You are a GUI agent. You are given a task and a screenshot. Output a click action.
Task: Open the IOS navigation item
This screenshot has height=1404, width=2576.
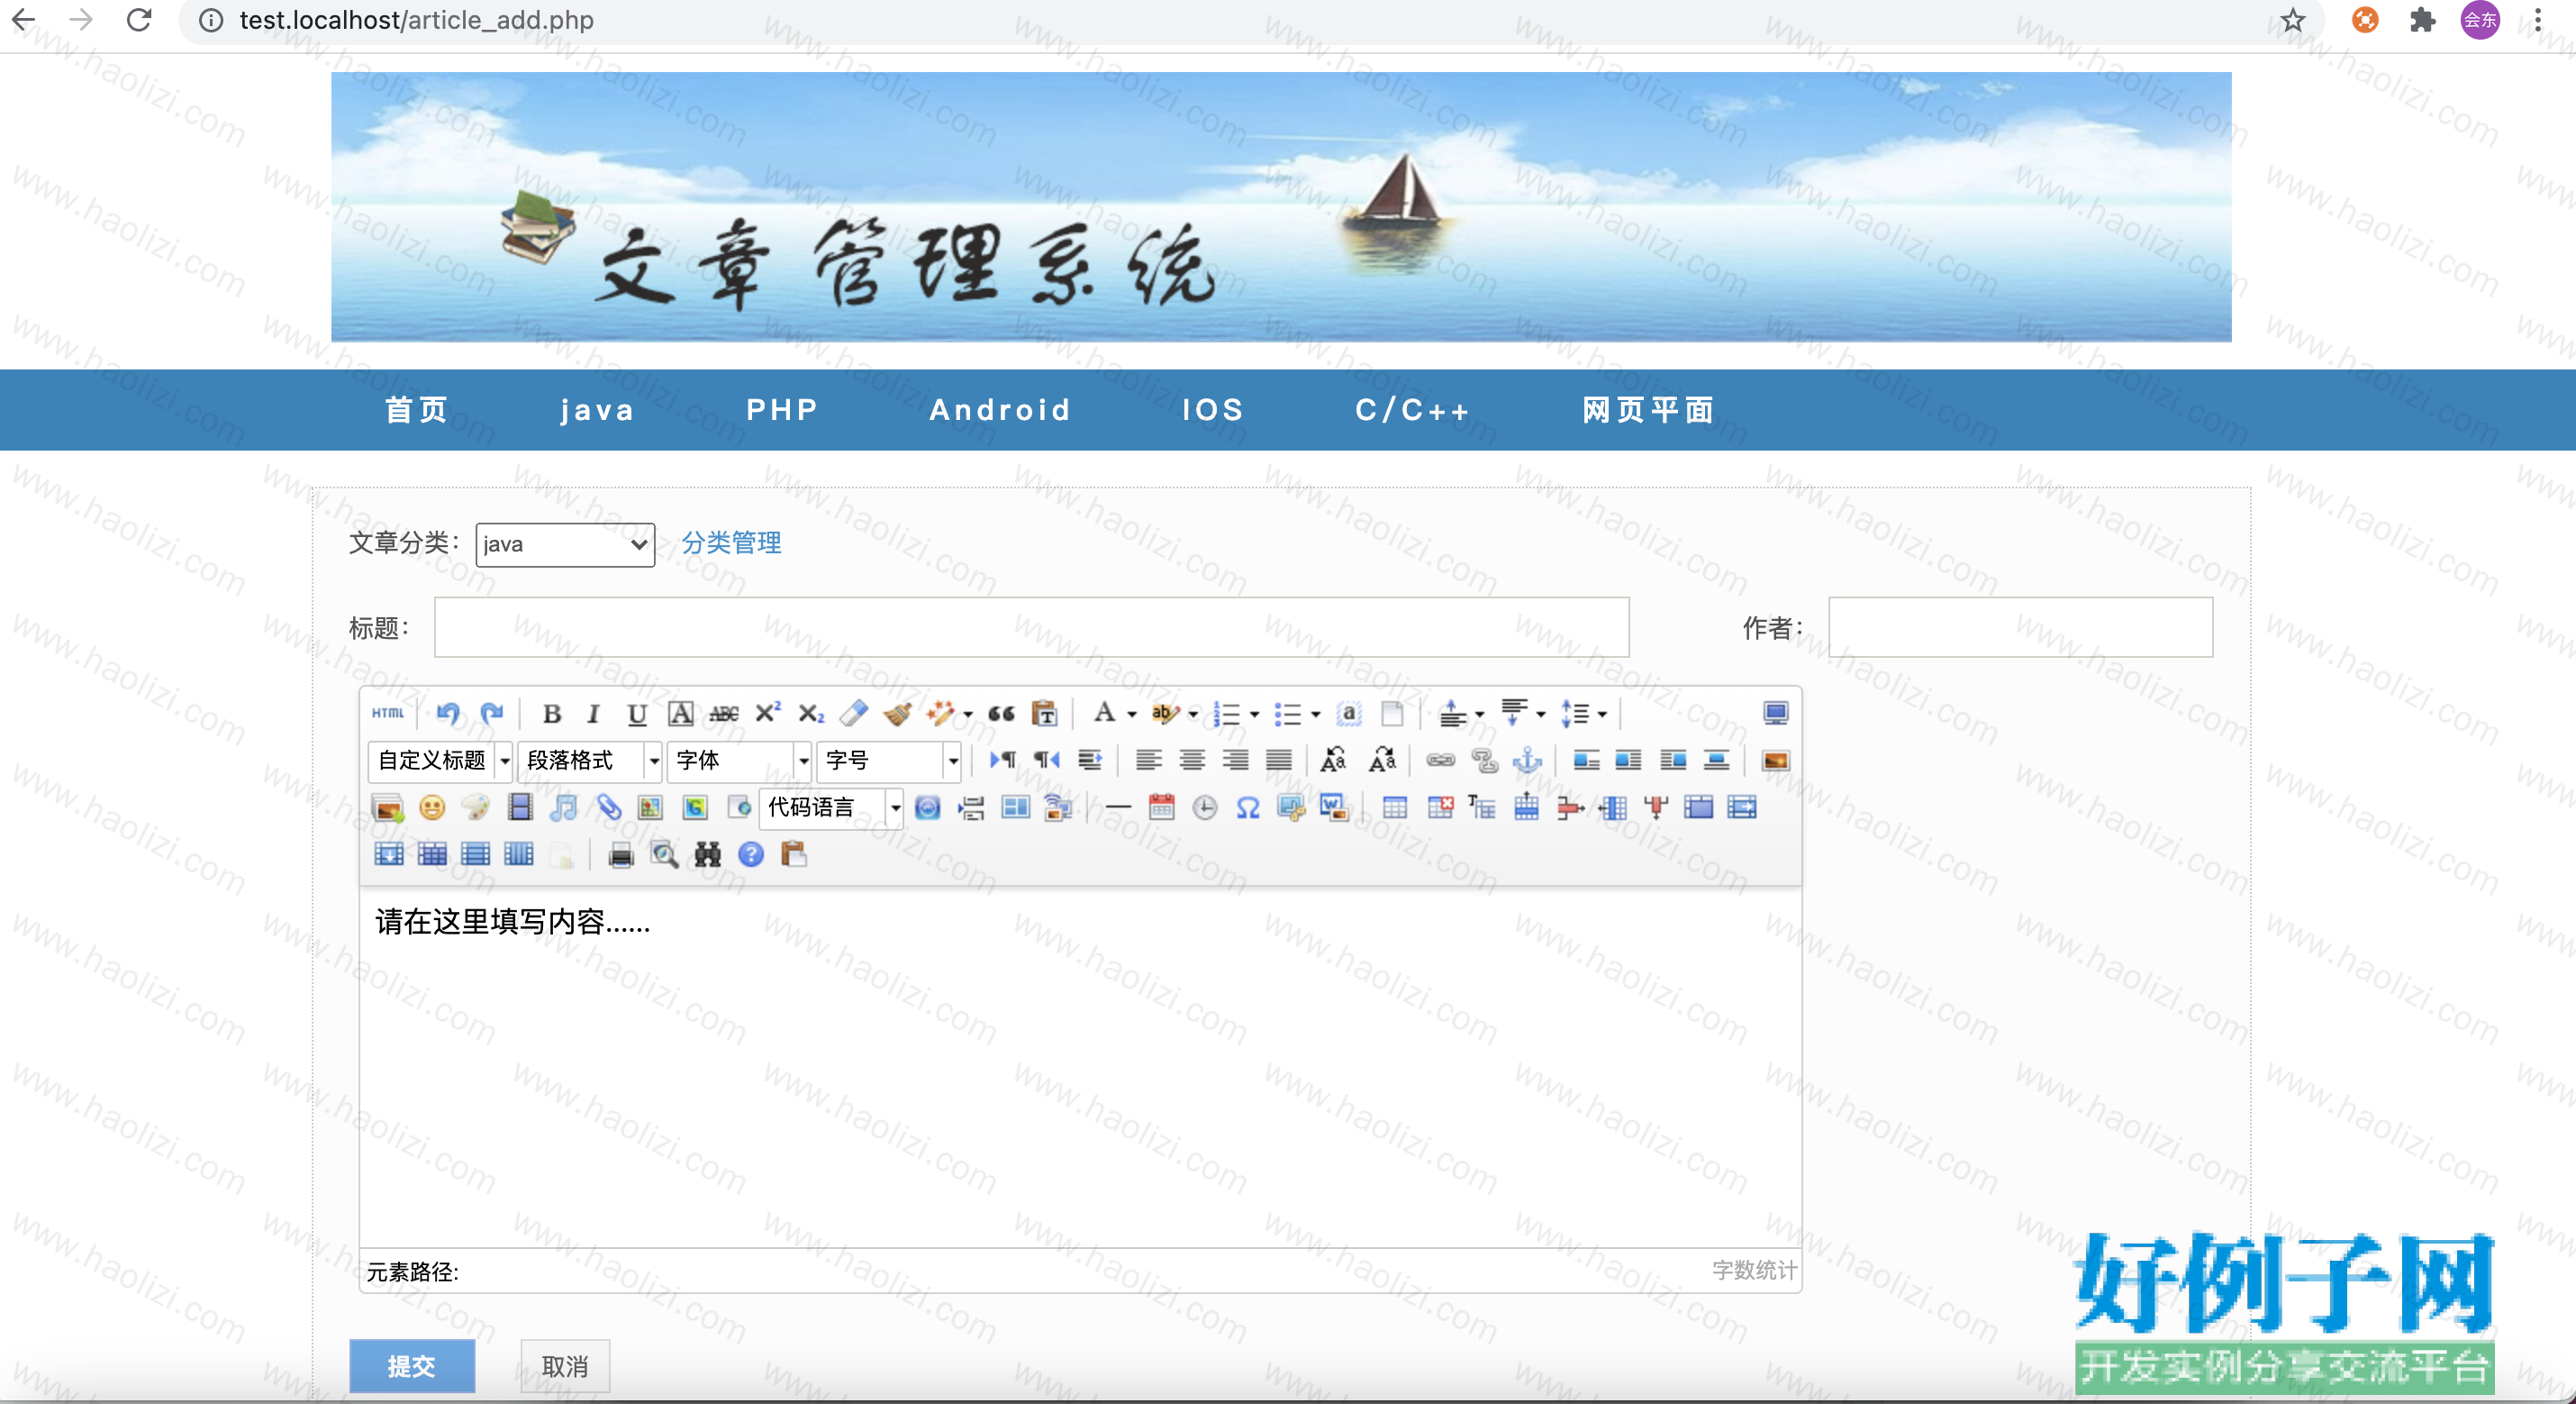1213,409
